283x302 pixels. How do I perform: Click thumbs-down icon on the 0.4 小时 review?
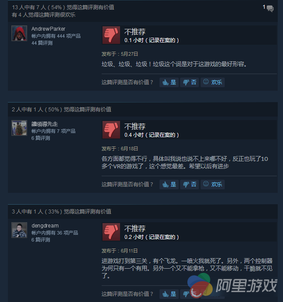point(111,130)
